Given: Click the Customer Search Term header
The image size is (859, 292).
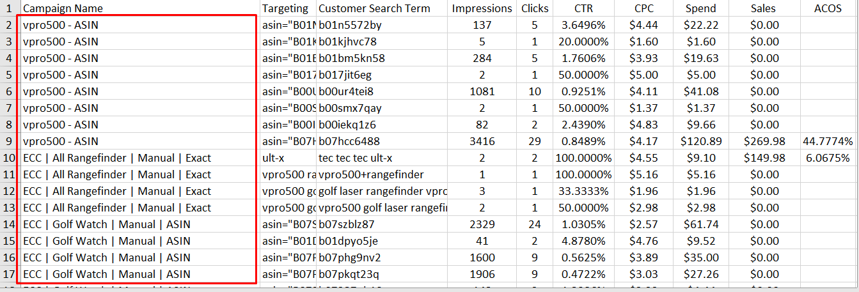Looking at the screenshot, I should pos(374,9).
